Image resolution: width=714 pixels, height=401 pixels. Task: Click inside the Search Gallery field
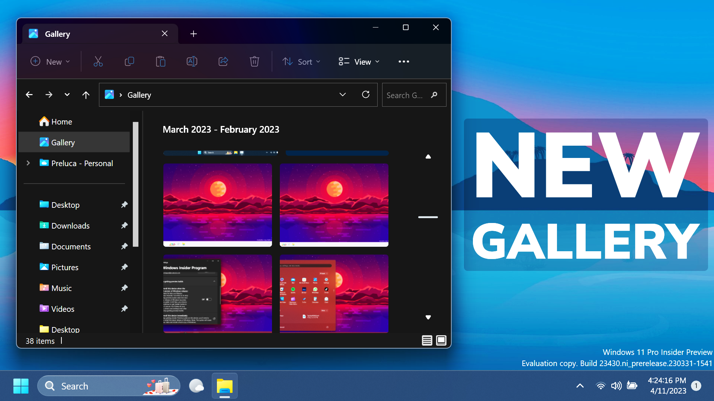coord(407,95)
